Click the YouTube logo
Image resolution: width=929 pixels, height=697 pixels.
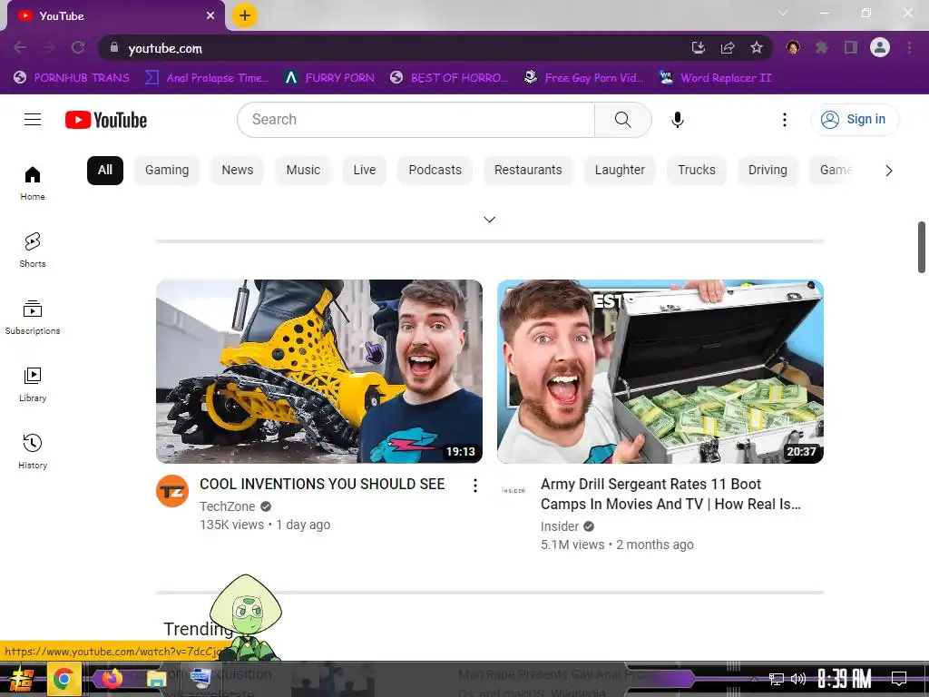click(106, 120)
